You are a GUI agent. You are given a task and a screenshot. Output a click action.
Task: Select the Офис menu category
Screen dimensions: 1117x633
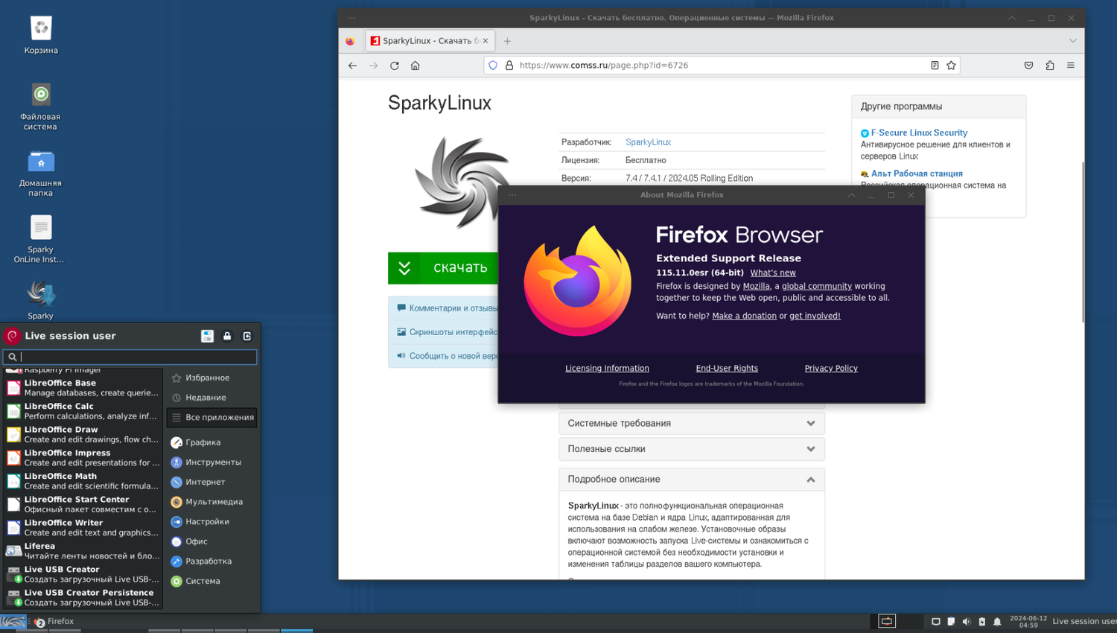(212, 541)
